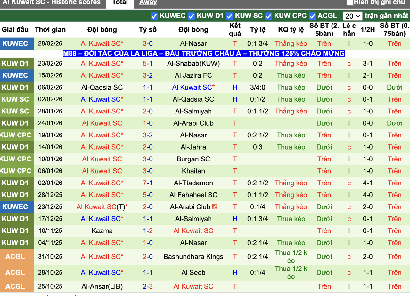This screenshot has width=410, height=296.
Task: Open Al-Shabab(KUW) team link
Action: point(193,63)
